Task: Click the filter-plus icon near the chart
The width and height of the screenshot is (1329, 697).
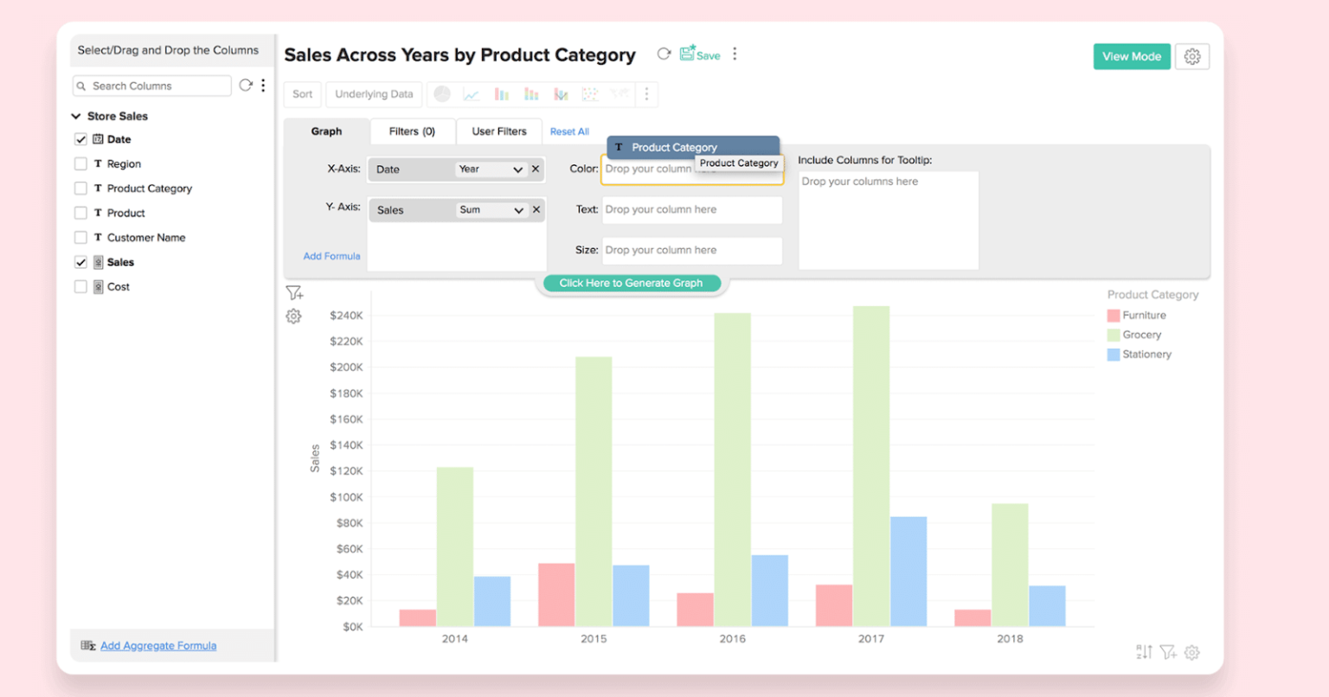Action: click(294, 293)
